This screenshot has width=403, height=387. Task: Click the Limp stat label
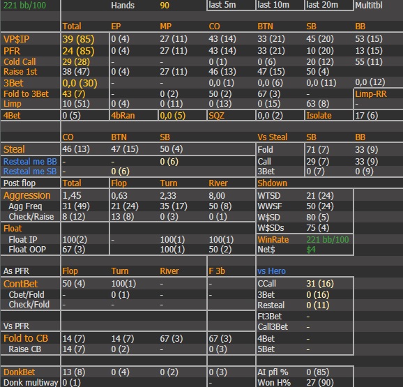(x=12, y=104)
